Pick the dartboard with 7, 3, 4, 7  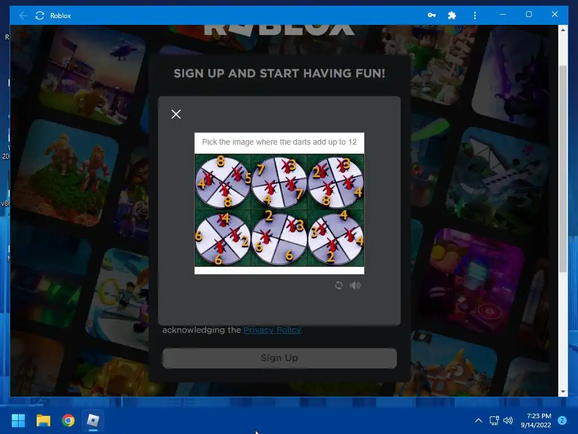tap(279, 182)
